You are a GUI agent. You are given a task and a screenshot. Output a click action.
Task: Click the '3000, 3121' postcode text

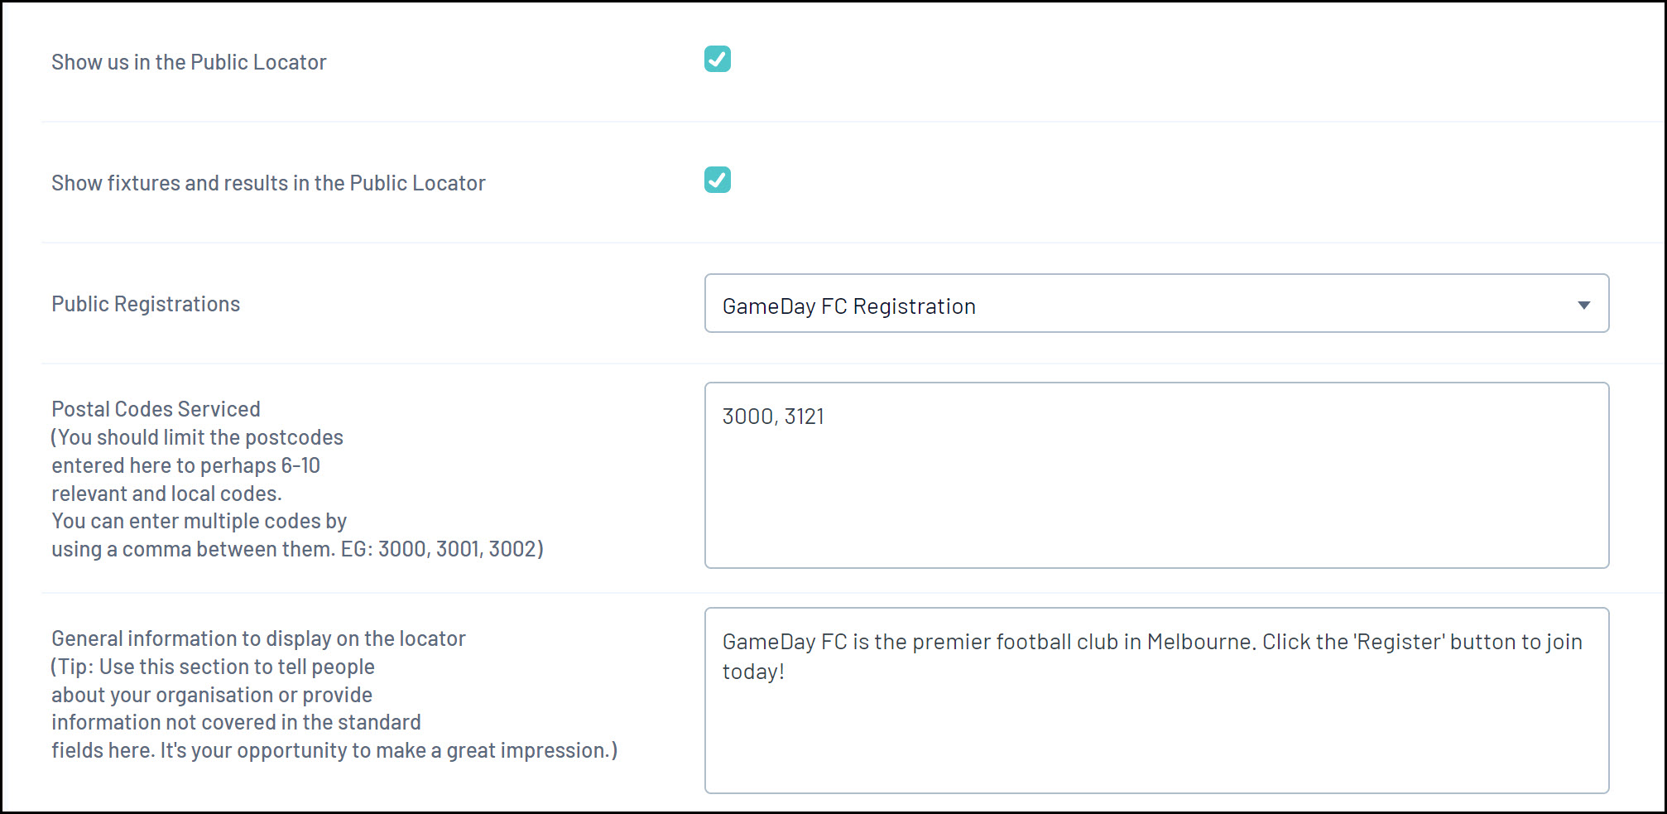tap(773, 417)
